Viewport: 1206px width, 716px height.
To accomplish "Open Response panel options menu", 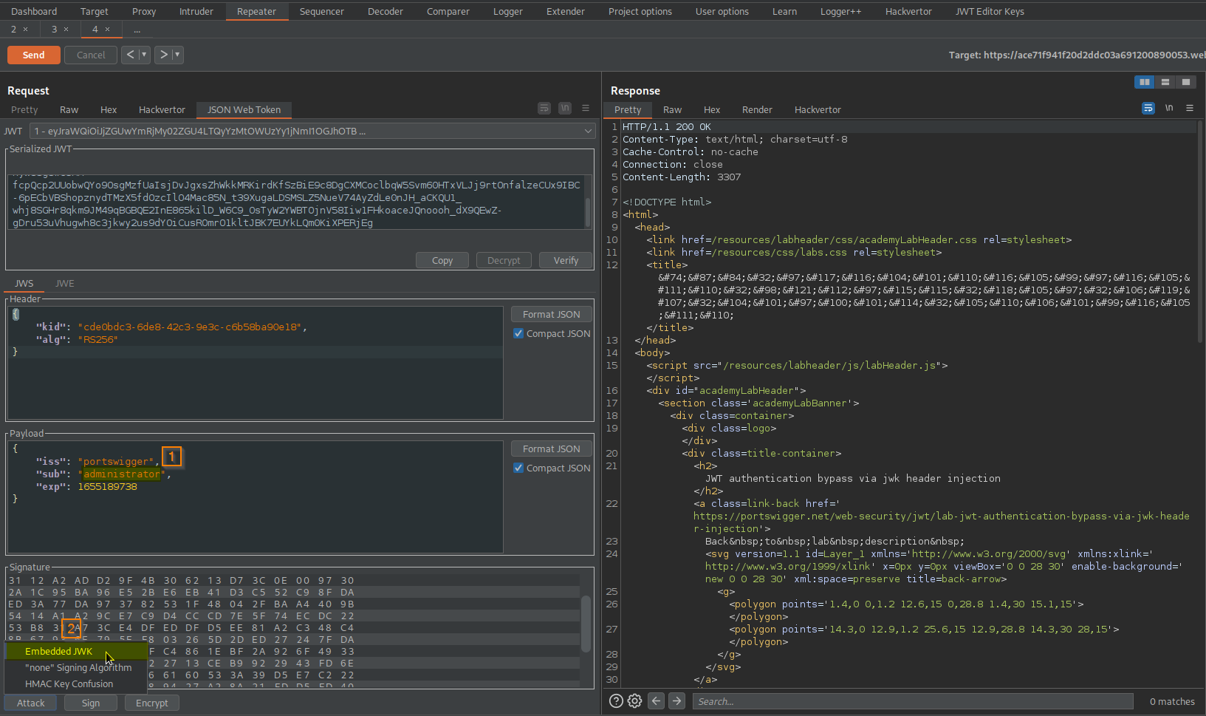I will coord(1190,109).
